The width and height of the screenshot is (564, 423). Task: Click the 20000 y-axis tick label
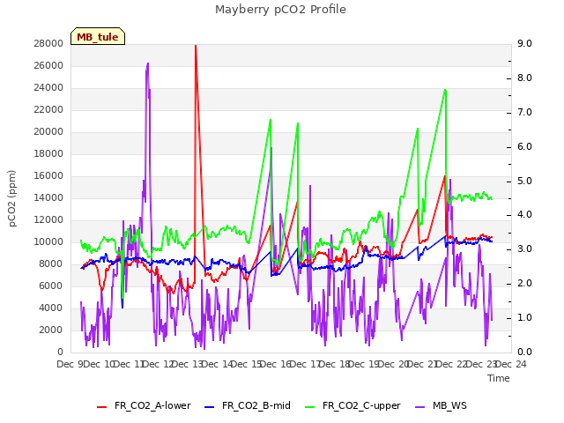[48, 131]
